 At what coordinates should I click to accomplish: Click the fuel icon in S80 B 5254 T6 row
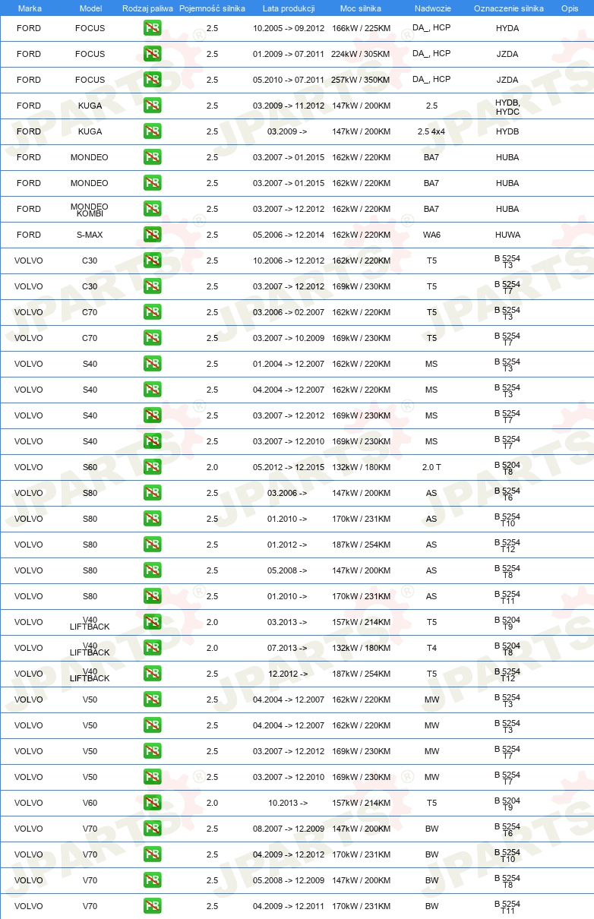coord(153,493)
